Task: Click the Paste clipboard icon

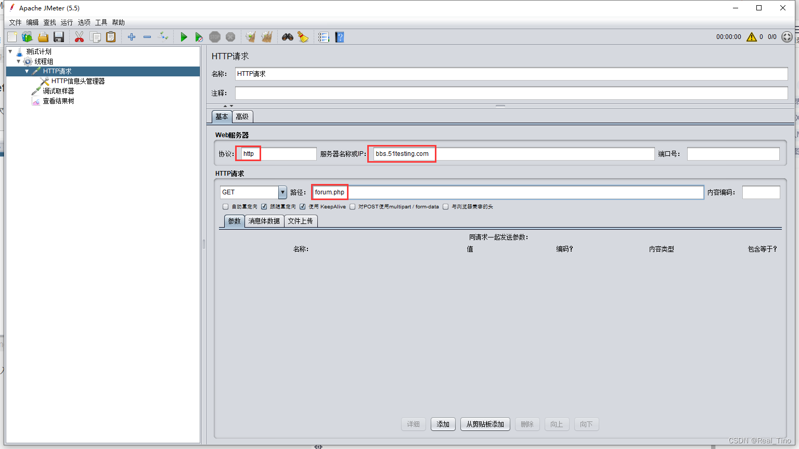Action: tap(111, 37)
